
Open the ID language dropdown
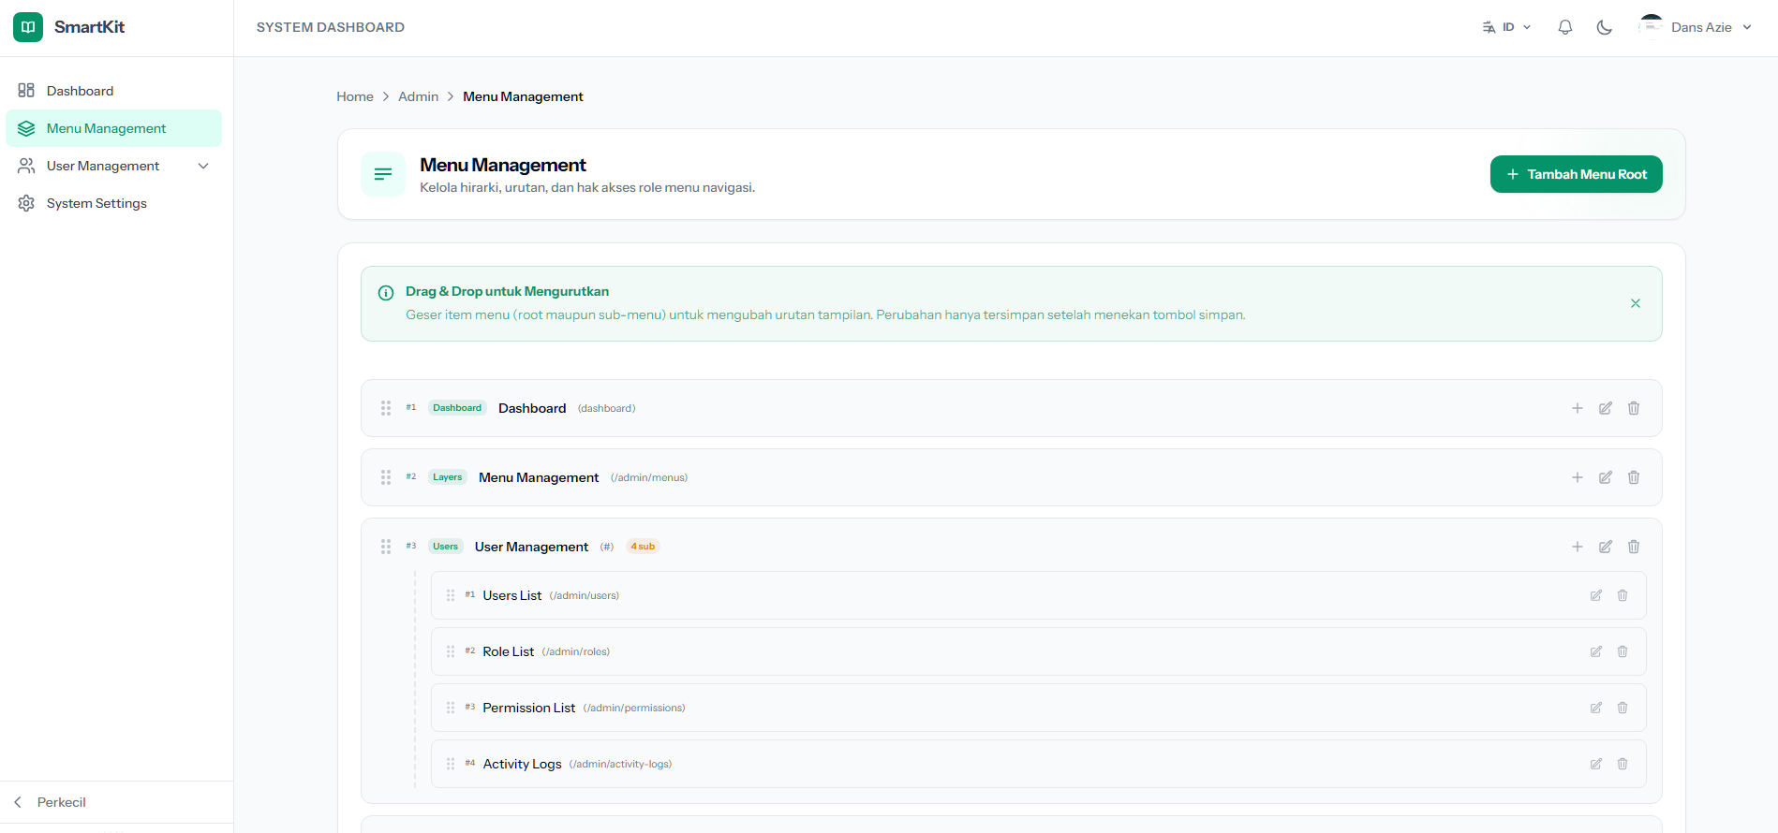tap(1506, 27)
